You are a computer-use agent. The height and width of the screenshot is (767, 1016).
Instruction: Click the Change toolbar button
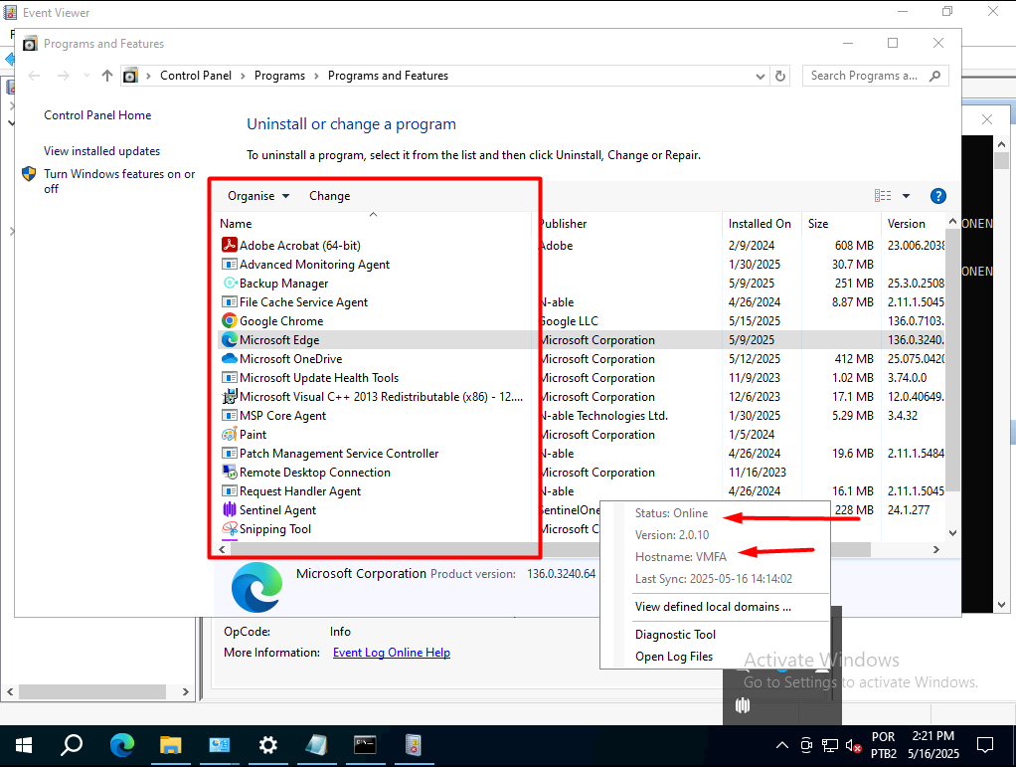click(329, 196)
